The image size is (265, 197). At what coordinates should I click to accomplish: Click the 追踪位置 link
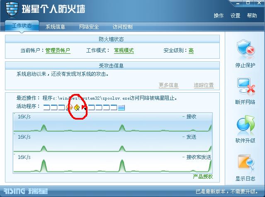204,85
